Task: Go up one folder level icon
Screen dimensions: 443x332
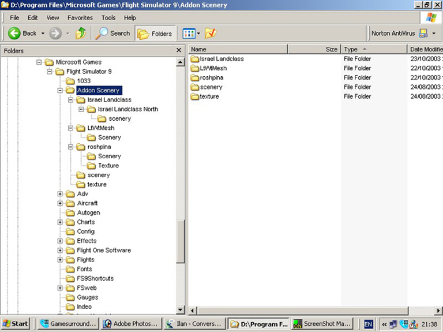Action: (x=81, y=33)
